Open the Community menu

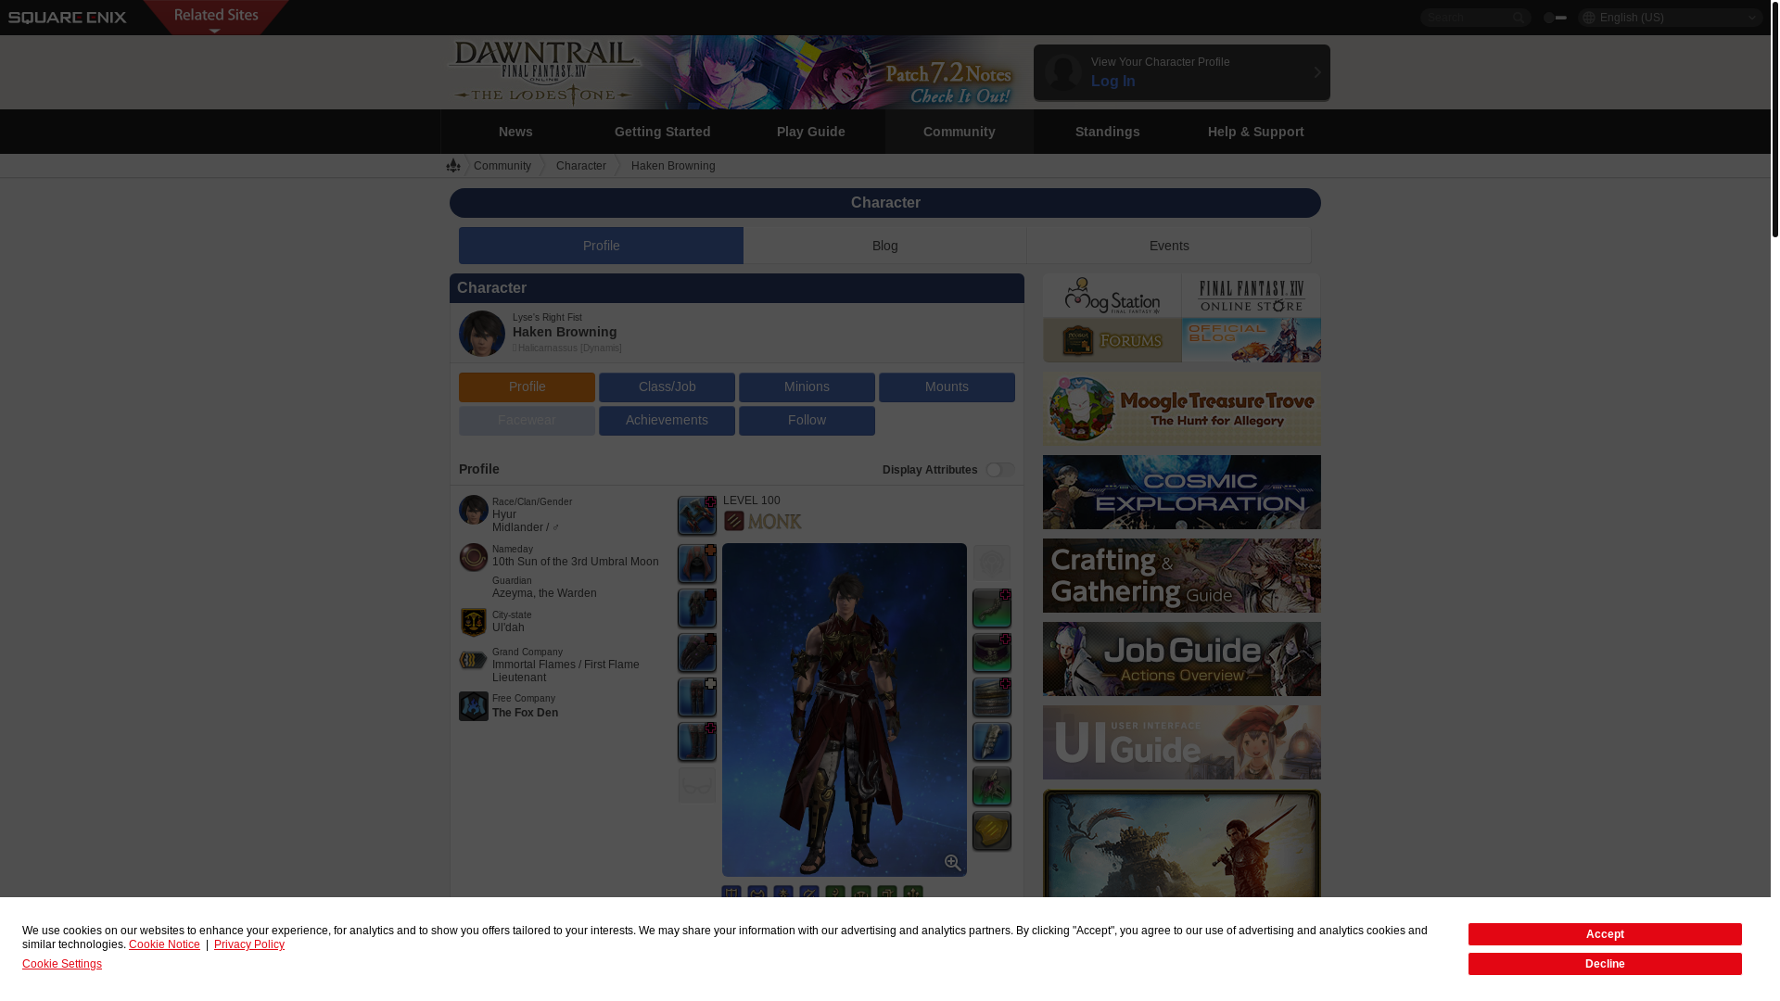[x=960, y=132]
